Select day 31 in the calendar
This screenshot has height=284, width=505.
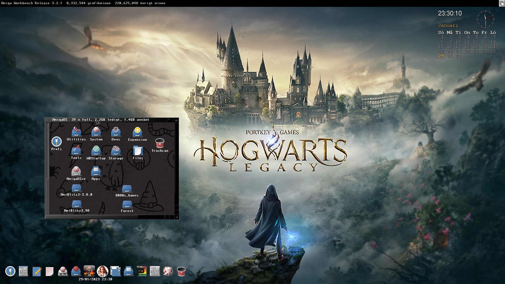tap(458, 56)
